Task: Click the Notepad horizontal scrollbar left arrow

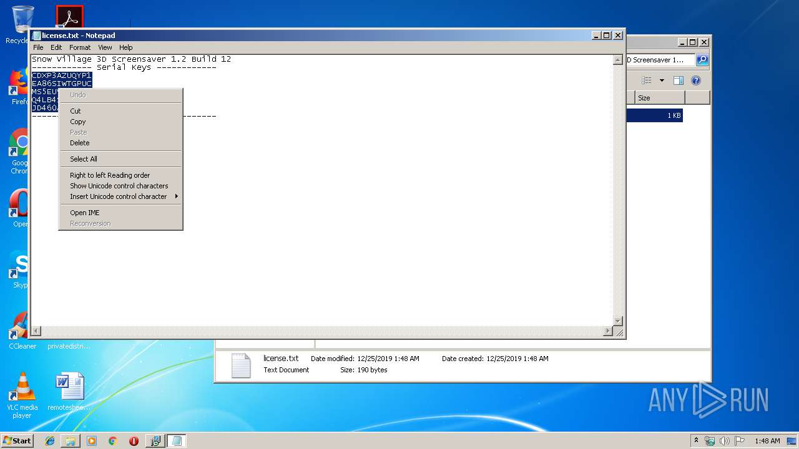Action: [36, 331]
